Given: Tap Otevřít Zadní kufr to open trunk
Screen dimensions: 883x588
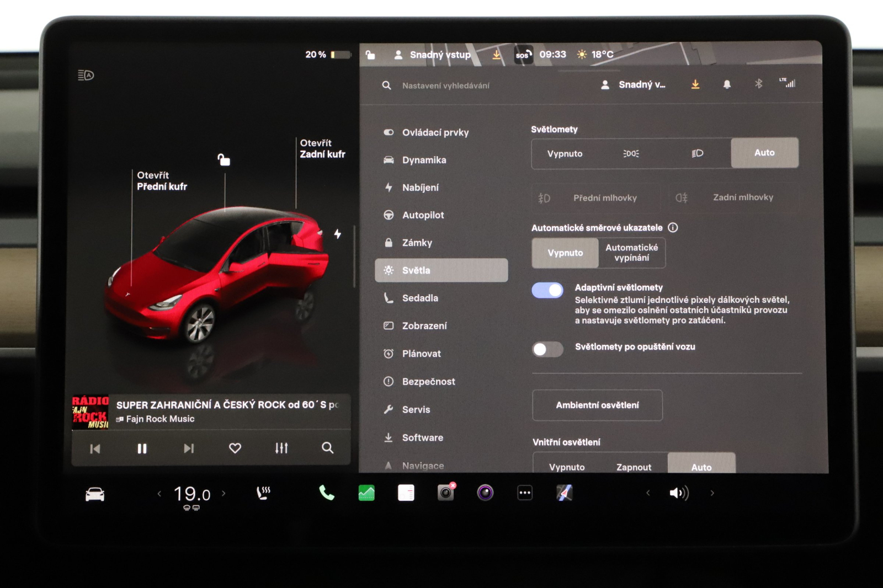Looking at the screenshot, I should [322, 149].
